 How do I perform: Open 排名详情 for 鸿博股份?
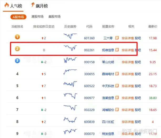click(128, 110)
